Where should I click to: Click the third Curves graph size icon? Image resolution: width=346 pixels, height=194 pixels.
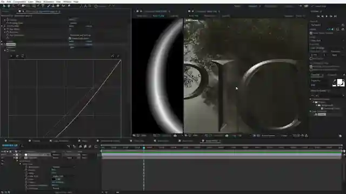pyautogui.click(x=23, y=56)
